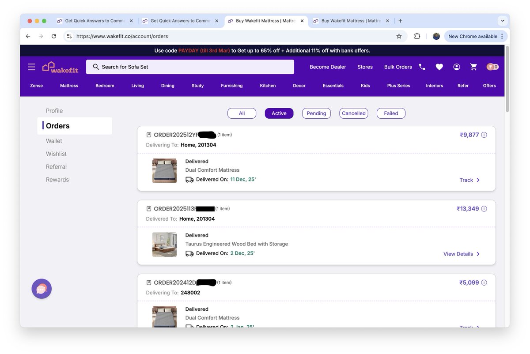Screen dimensions: 530x354
Task: Open the chat support bubble
Action: pos(42,289)
